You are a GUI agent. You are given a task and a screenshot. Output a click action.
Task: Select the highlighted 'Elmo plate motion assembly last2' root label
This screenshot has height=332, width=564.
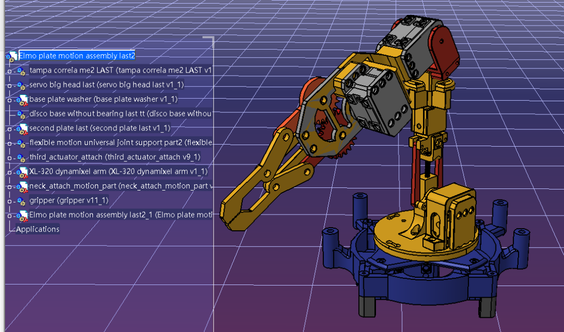click(77, 55)
